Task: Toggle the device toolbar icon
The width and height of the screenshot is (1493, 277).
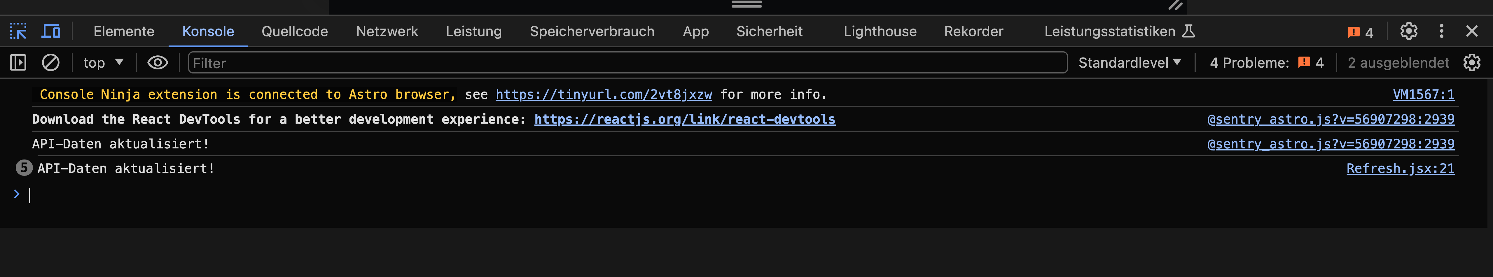Action: click(51, 31)
